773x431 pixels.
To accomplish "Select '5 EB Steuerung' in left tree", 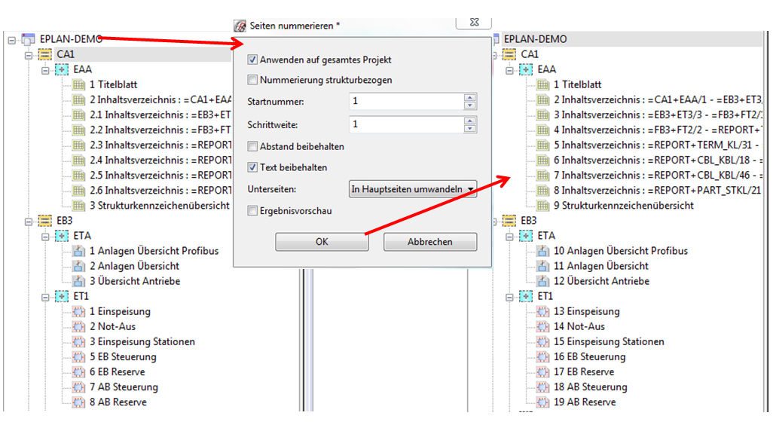I will [x=123, y=357].
